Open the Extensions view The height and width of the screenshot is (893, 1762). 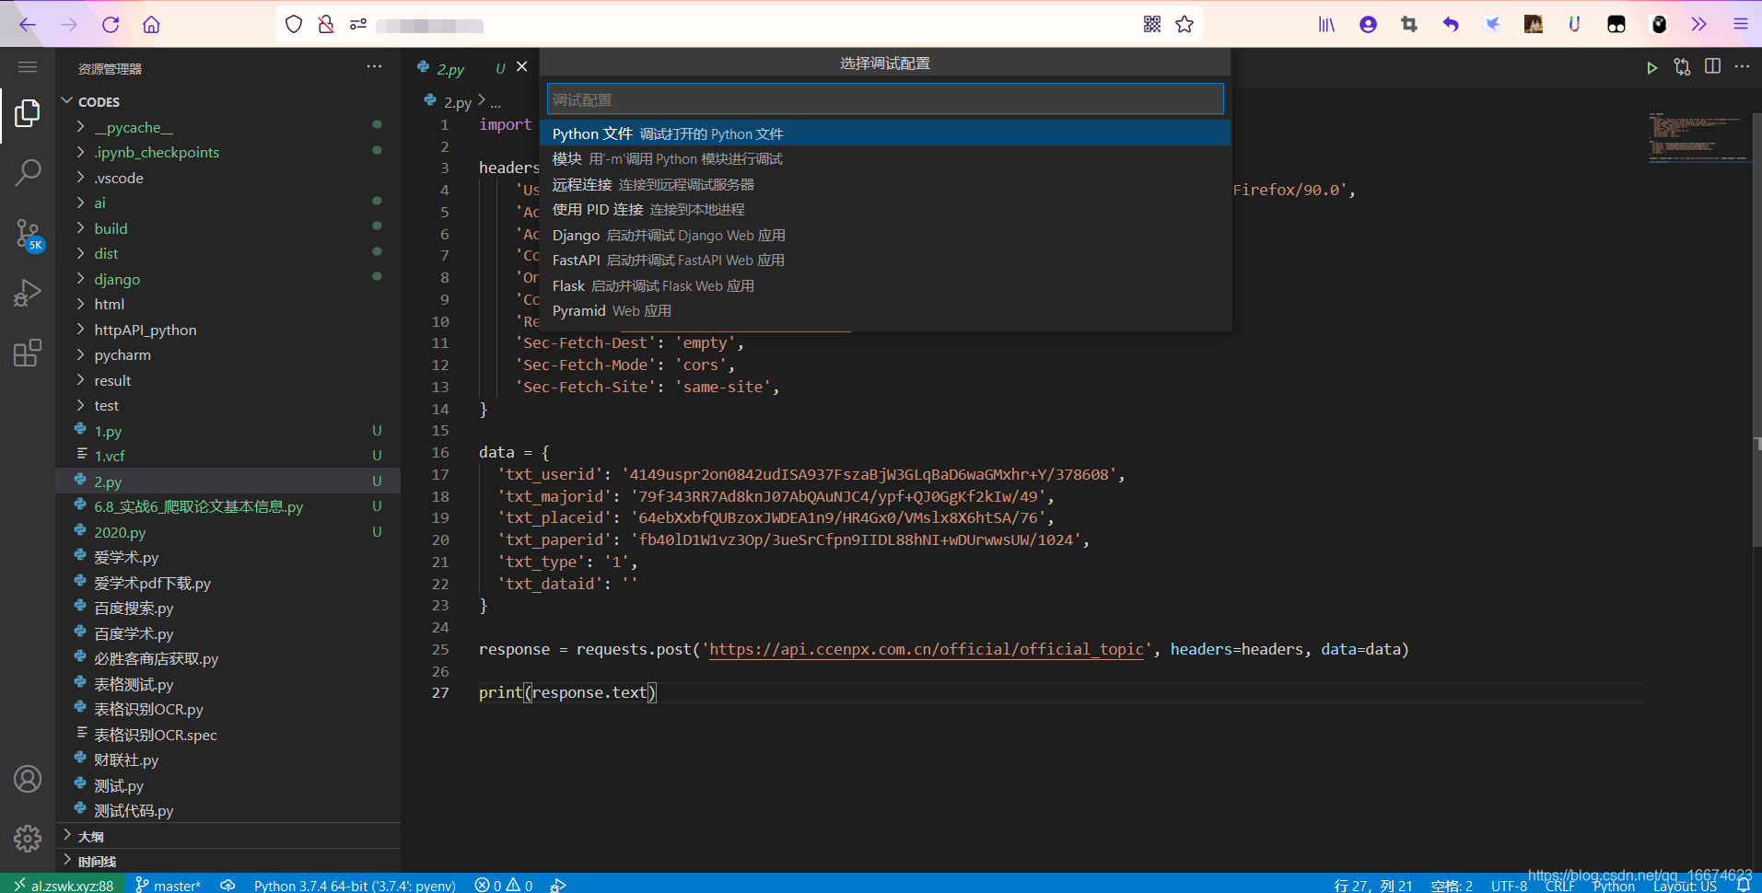(x=28, y=353)
